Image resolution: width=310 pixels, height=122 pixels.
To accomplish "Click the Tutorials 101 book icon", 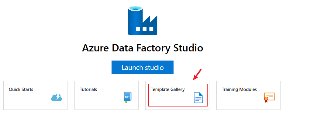I will pos(128,98).
